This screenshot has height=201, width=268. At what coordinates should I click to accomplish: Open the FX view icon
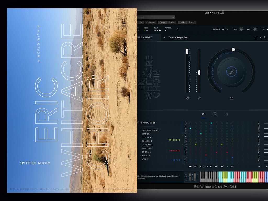tap(215, 114)
